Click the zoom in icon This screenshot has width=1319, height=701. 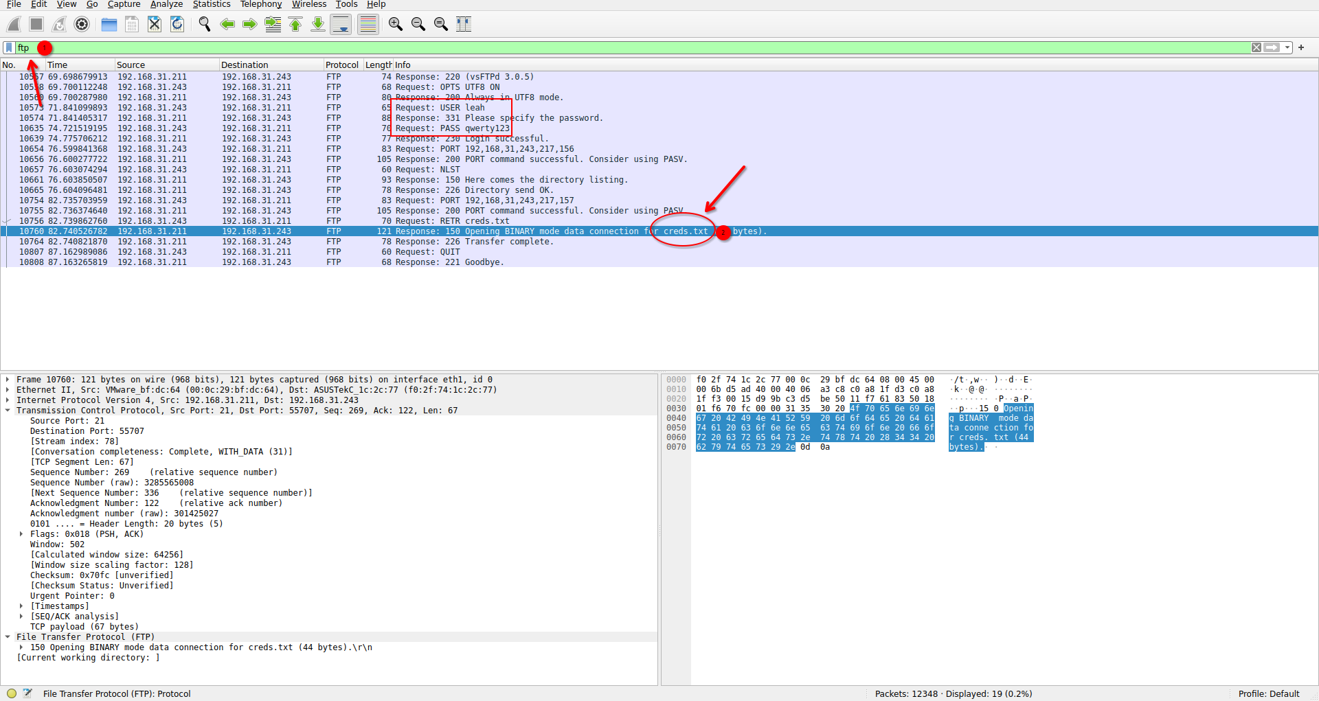point(395,25)
